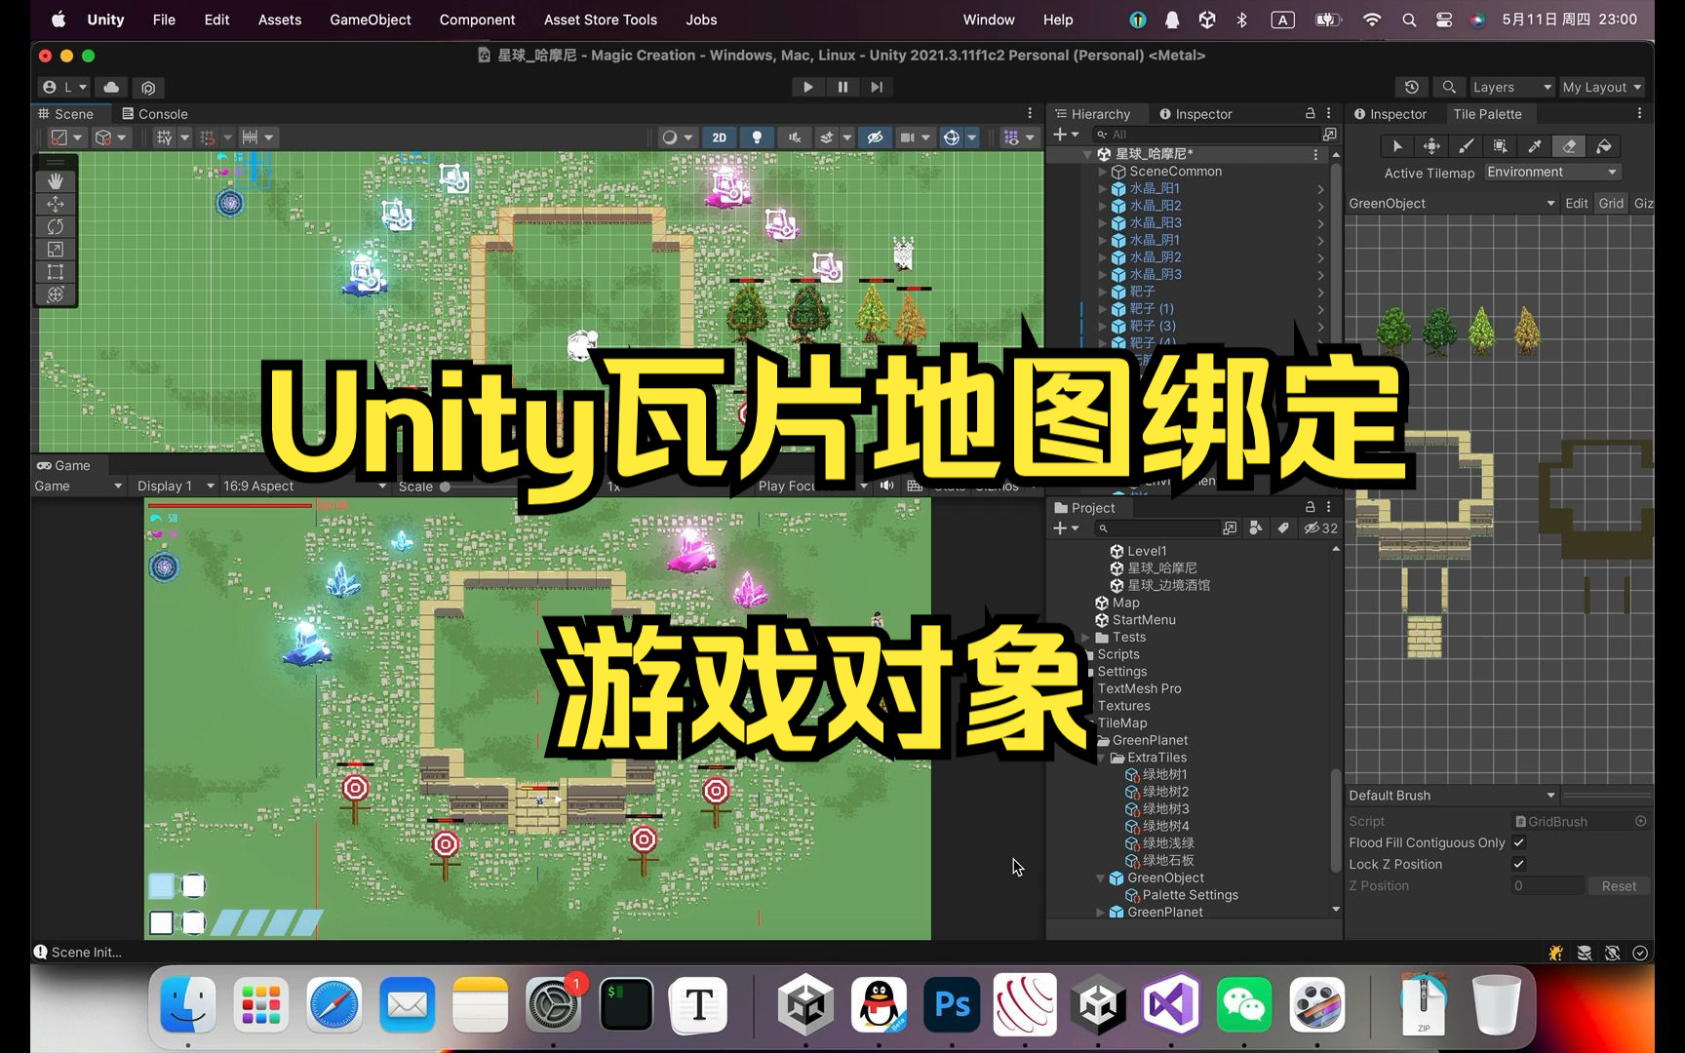Toggle Scene lighting bulb

pos(757,137)
